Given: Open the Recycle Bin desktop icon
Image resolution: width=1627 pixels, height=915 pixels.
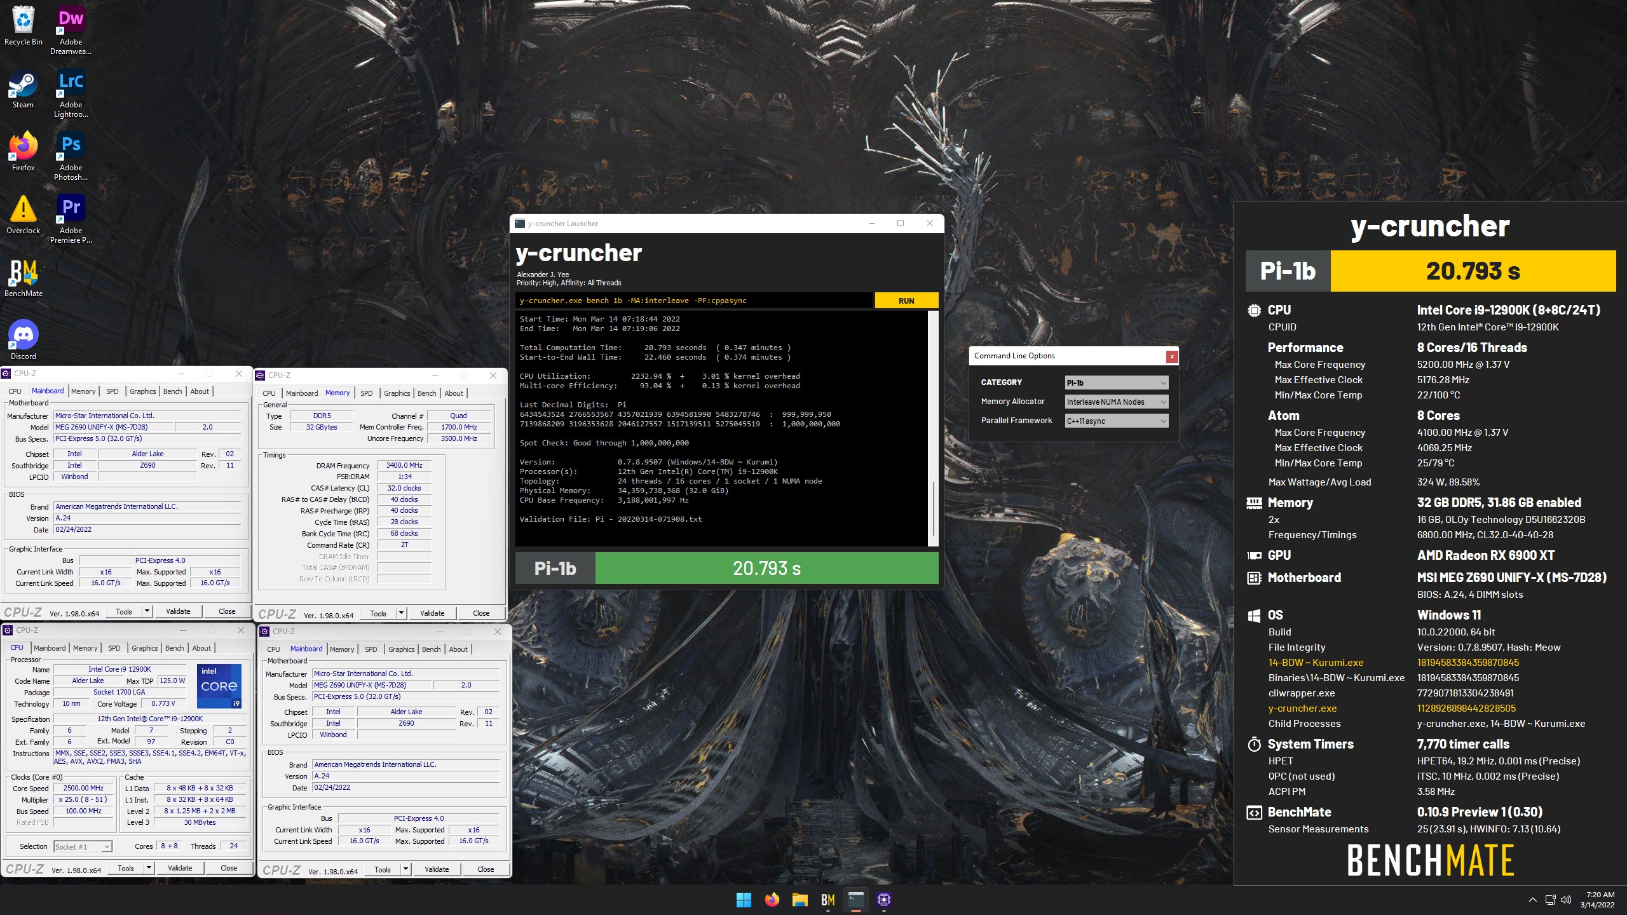Looking at the screenshot, I should pos(23,25).
